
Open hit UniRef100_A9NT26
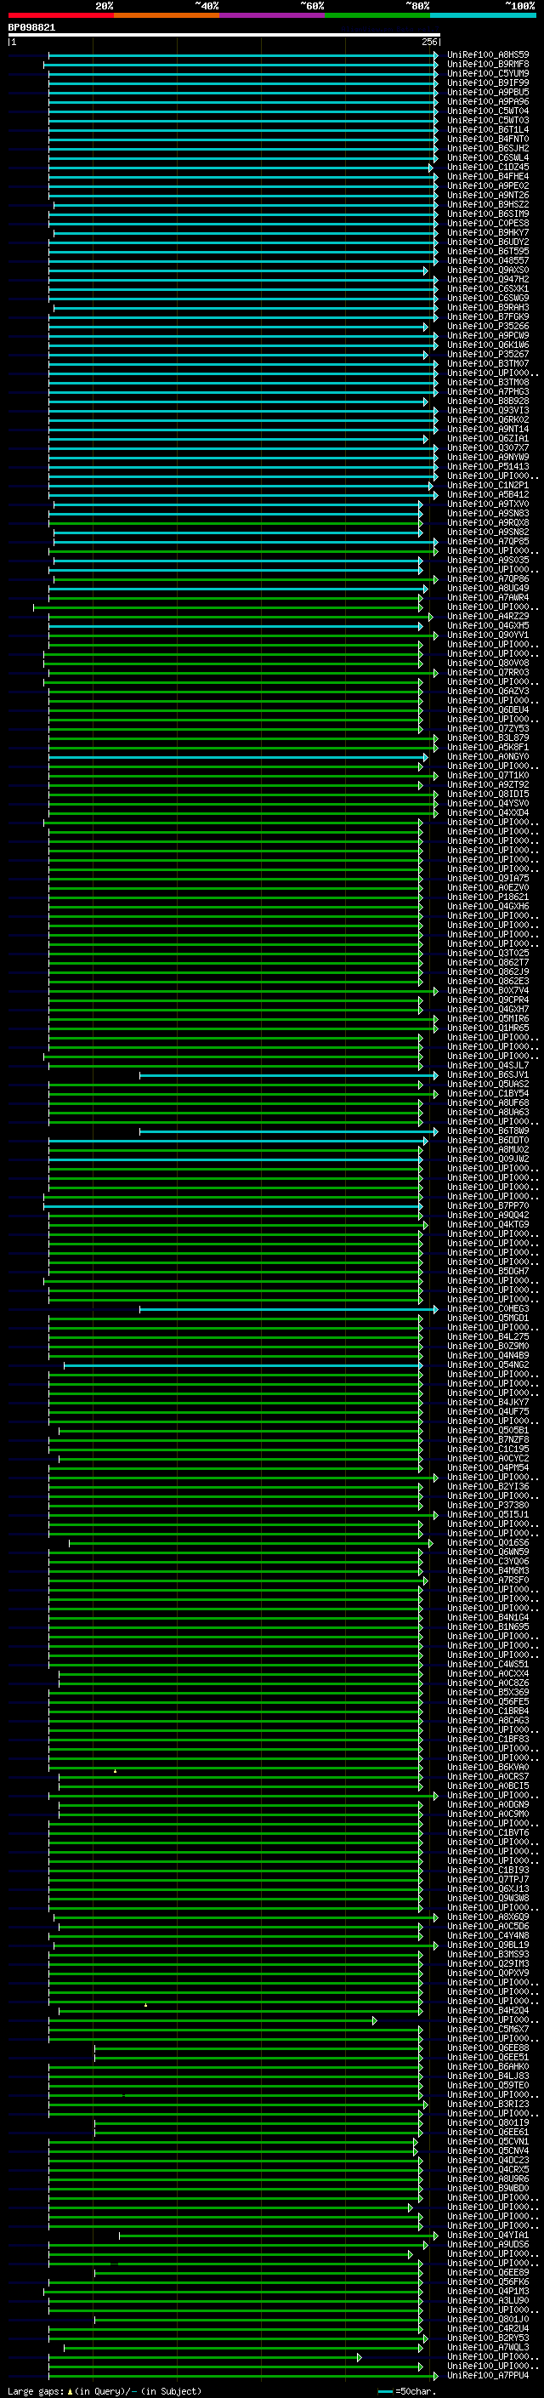click(488, 196)
